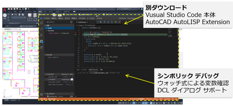Toggle grid display in AutoCAD status bar
This screenshot has width=233, height=106.
coord(123,103)
